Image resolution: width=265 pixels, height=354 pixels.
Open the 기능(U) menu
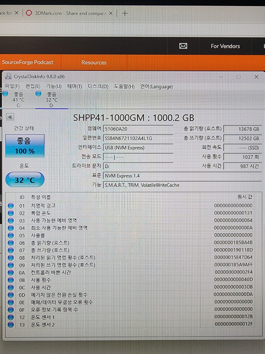pos(54,86)
